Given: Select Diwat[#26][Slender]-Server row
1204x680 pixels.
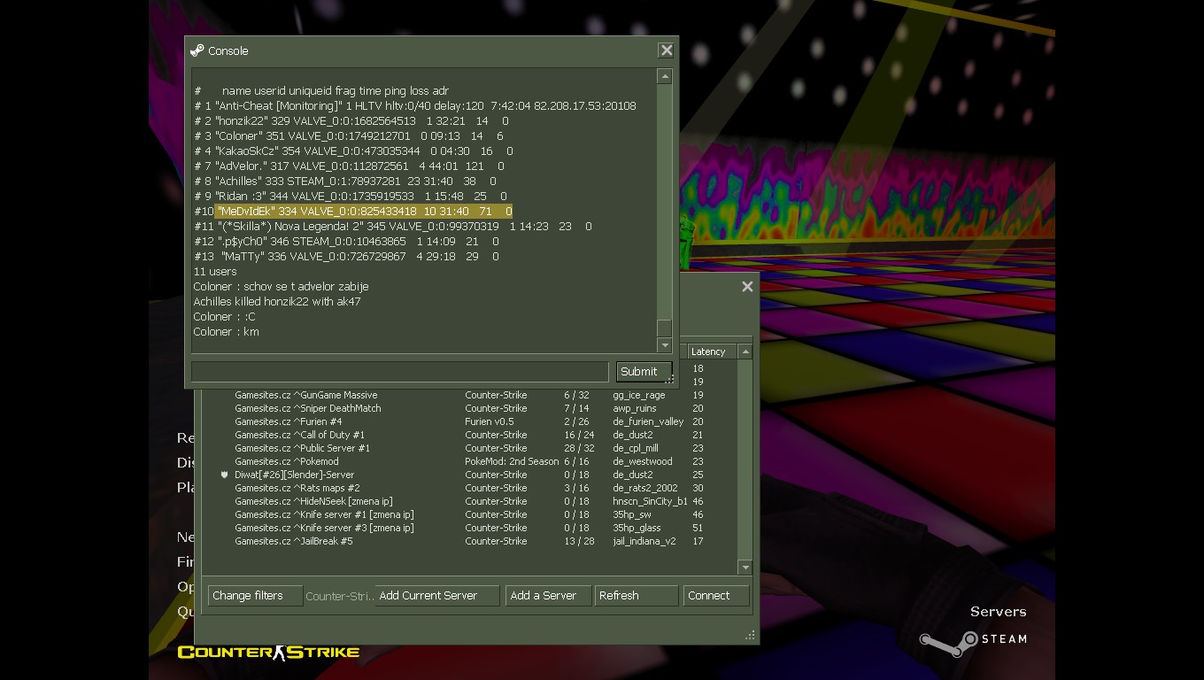Looking at the screenshot, I should [x=469, y=475].
